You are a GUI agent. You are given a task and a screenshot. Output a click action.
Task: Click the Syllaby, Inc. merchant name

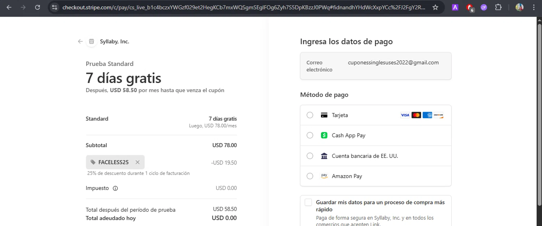click(x=115, y=41)
